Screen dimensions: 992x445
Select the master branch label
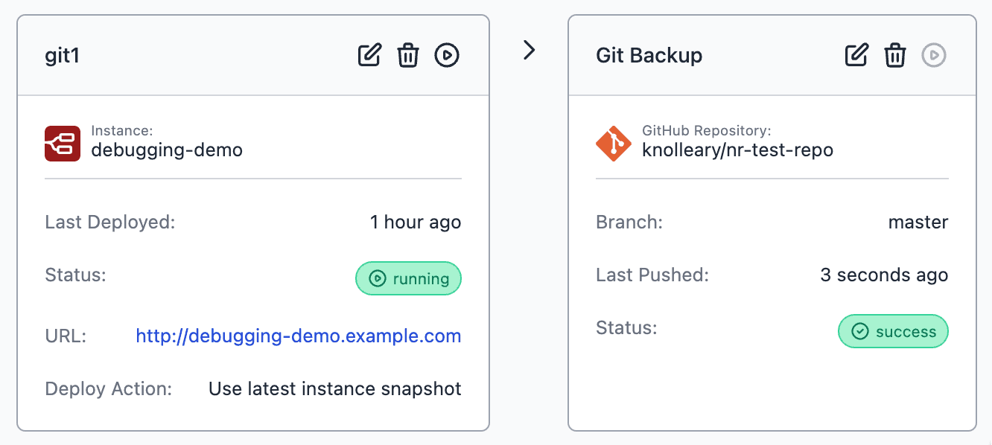[x=918, y=221]
